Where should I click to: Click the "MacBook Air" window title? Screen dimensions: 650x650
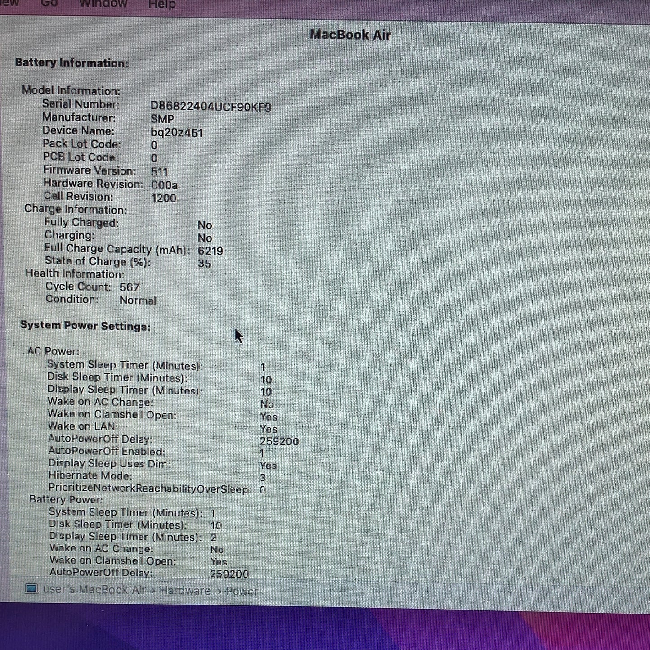[350, 35]
